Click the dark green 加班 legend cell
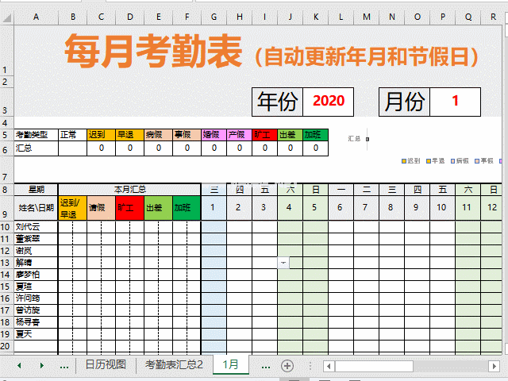Screen dimensions: 508x381 [315, 135]
